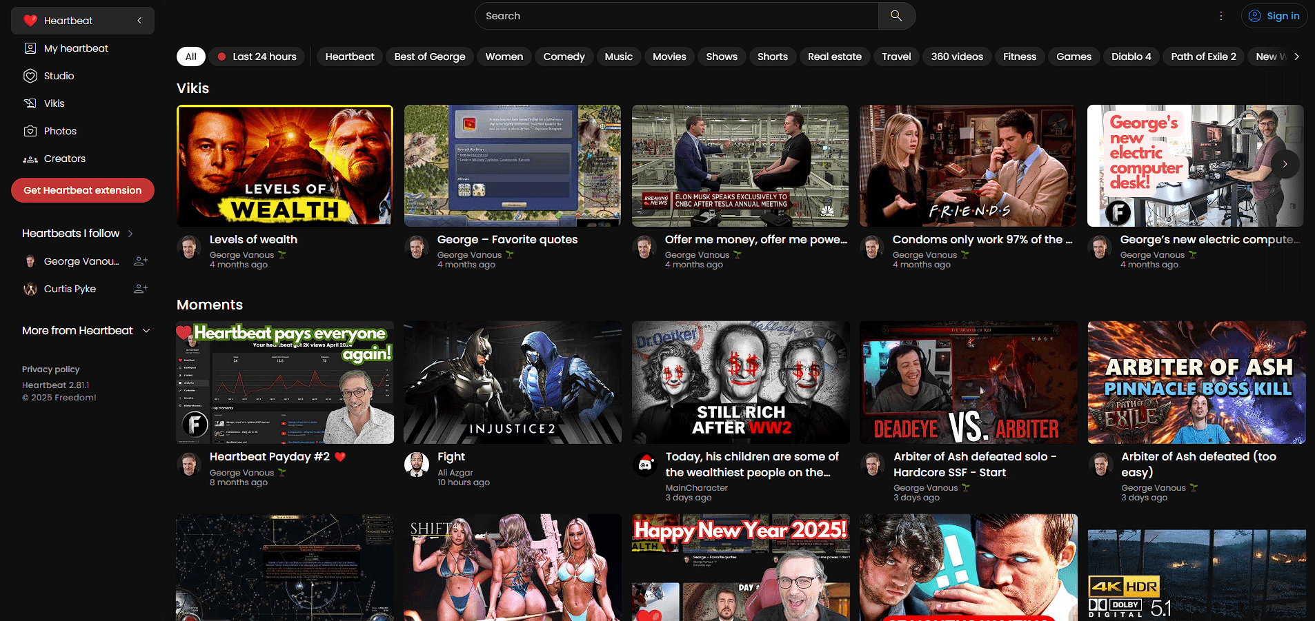Collapse the sidebar with the chevron

click(139, 21)
